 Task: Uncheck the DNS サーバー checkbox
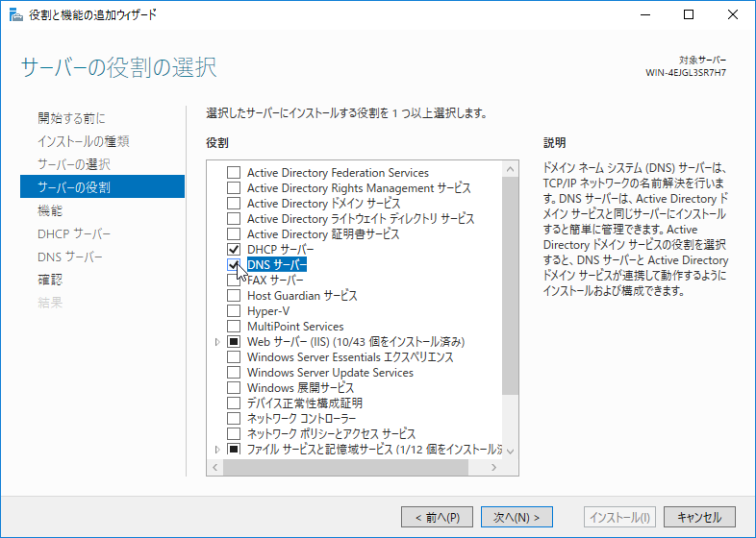[234, 265]
